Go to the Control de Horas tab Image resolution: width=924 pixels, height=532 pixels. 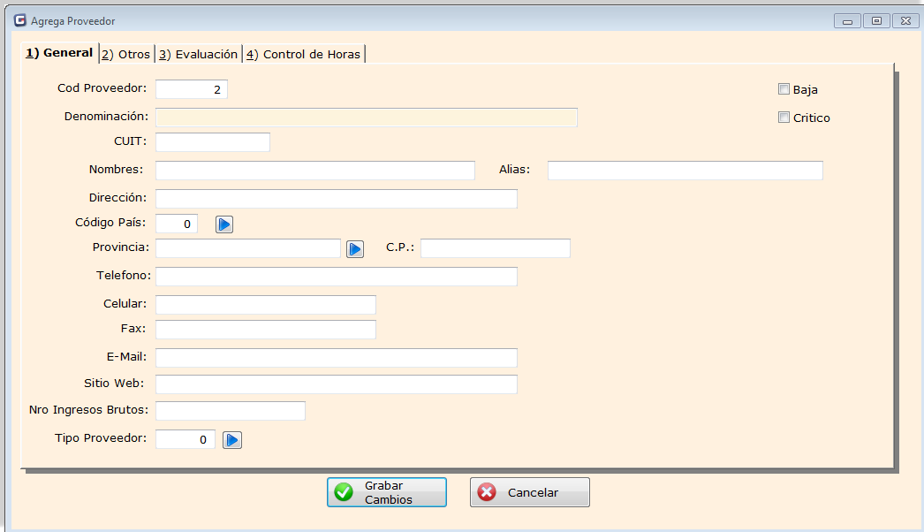(x=304, y=54)
